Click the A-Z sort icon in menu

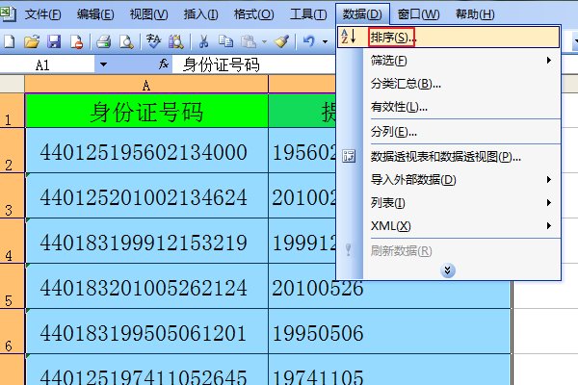(349, 37)
